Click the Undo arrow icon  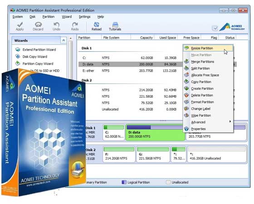click(x=56, y=24)
